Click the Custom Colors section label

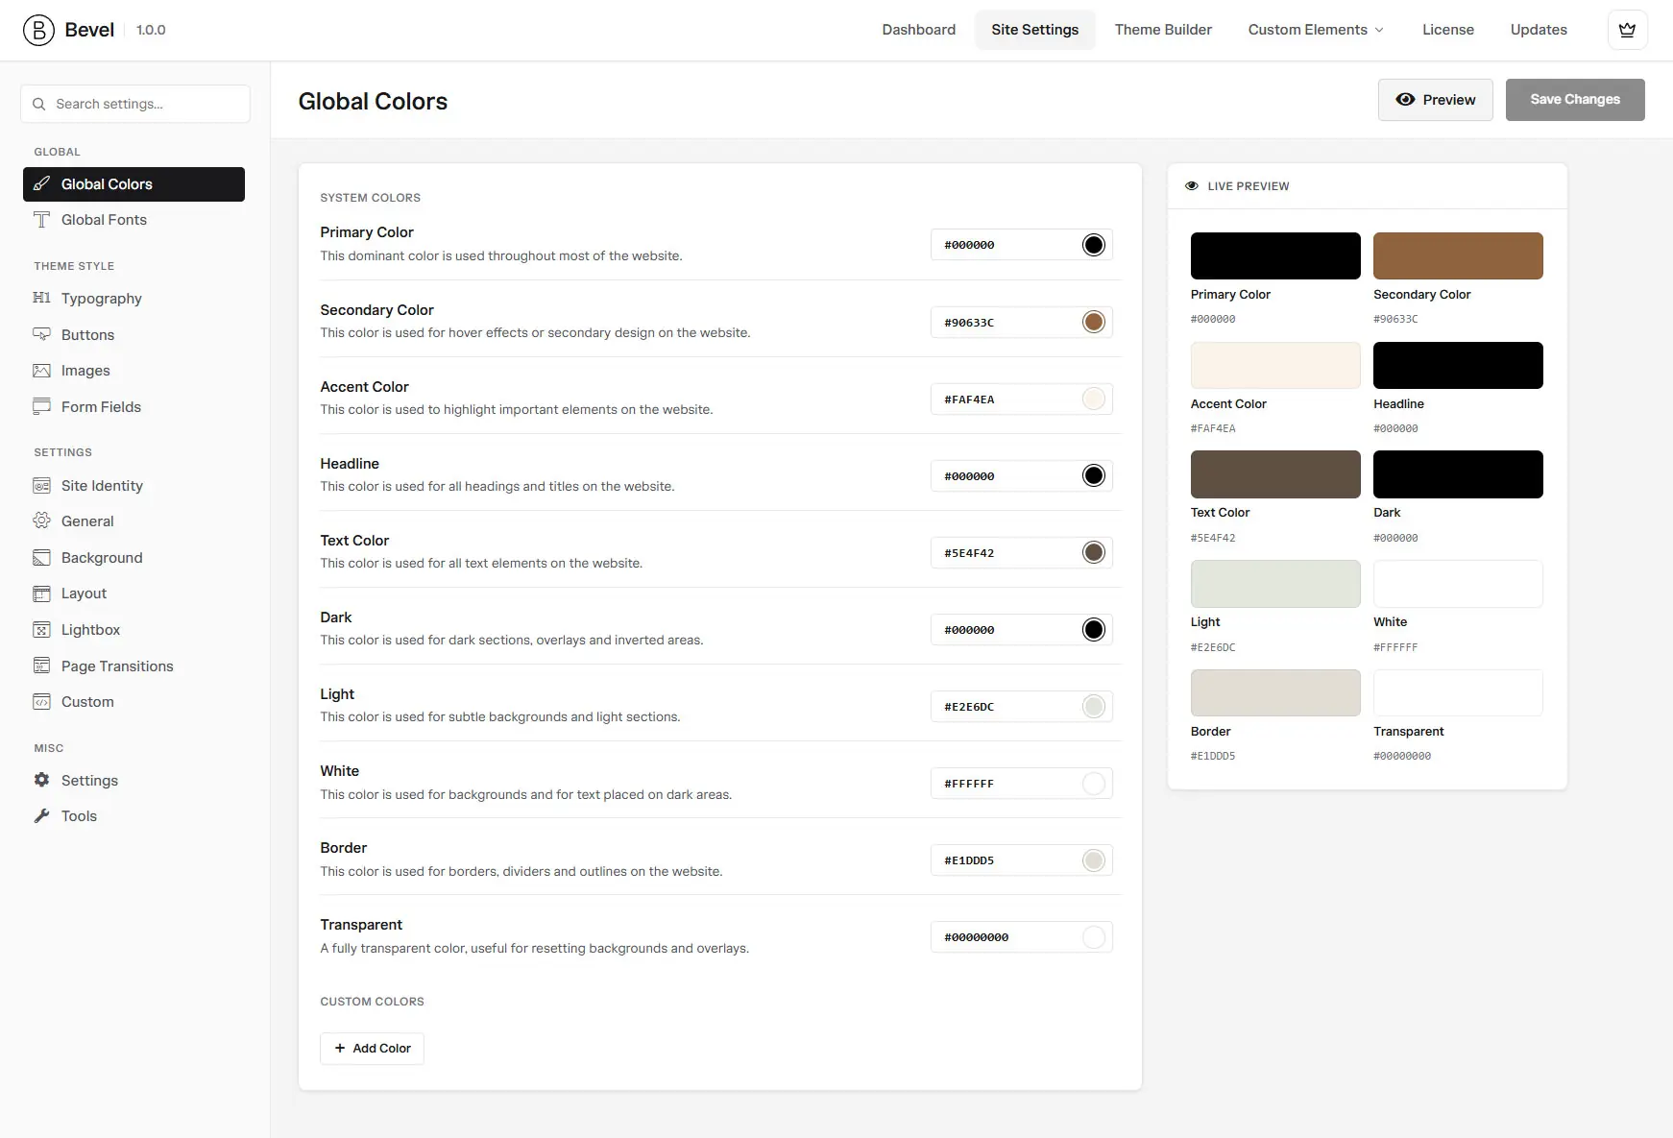tap(372, 1002)
